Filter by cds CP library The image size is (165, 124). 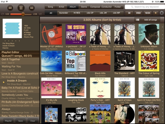[x=90, y=13]
